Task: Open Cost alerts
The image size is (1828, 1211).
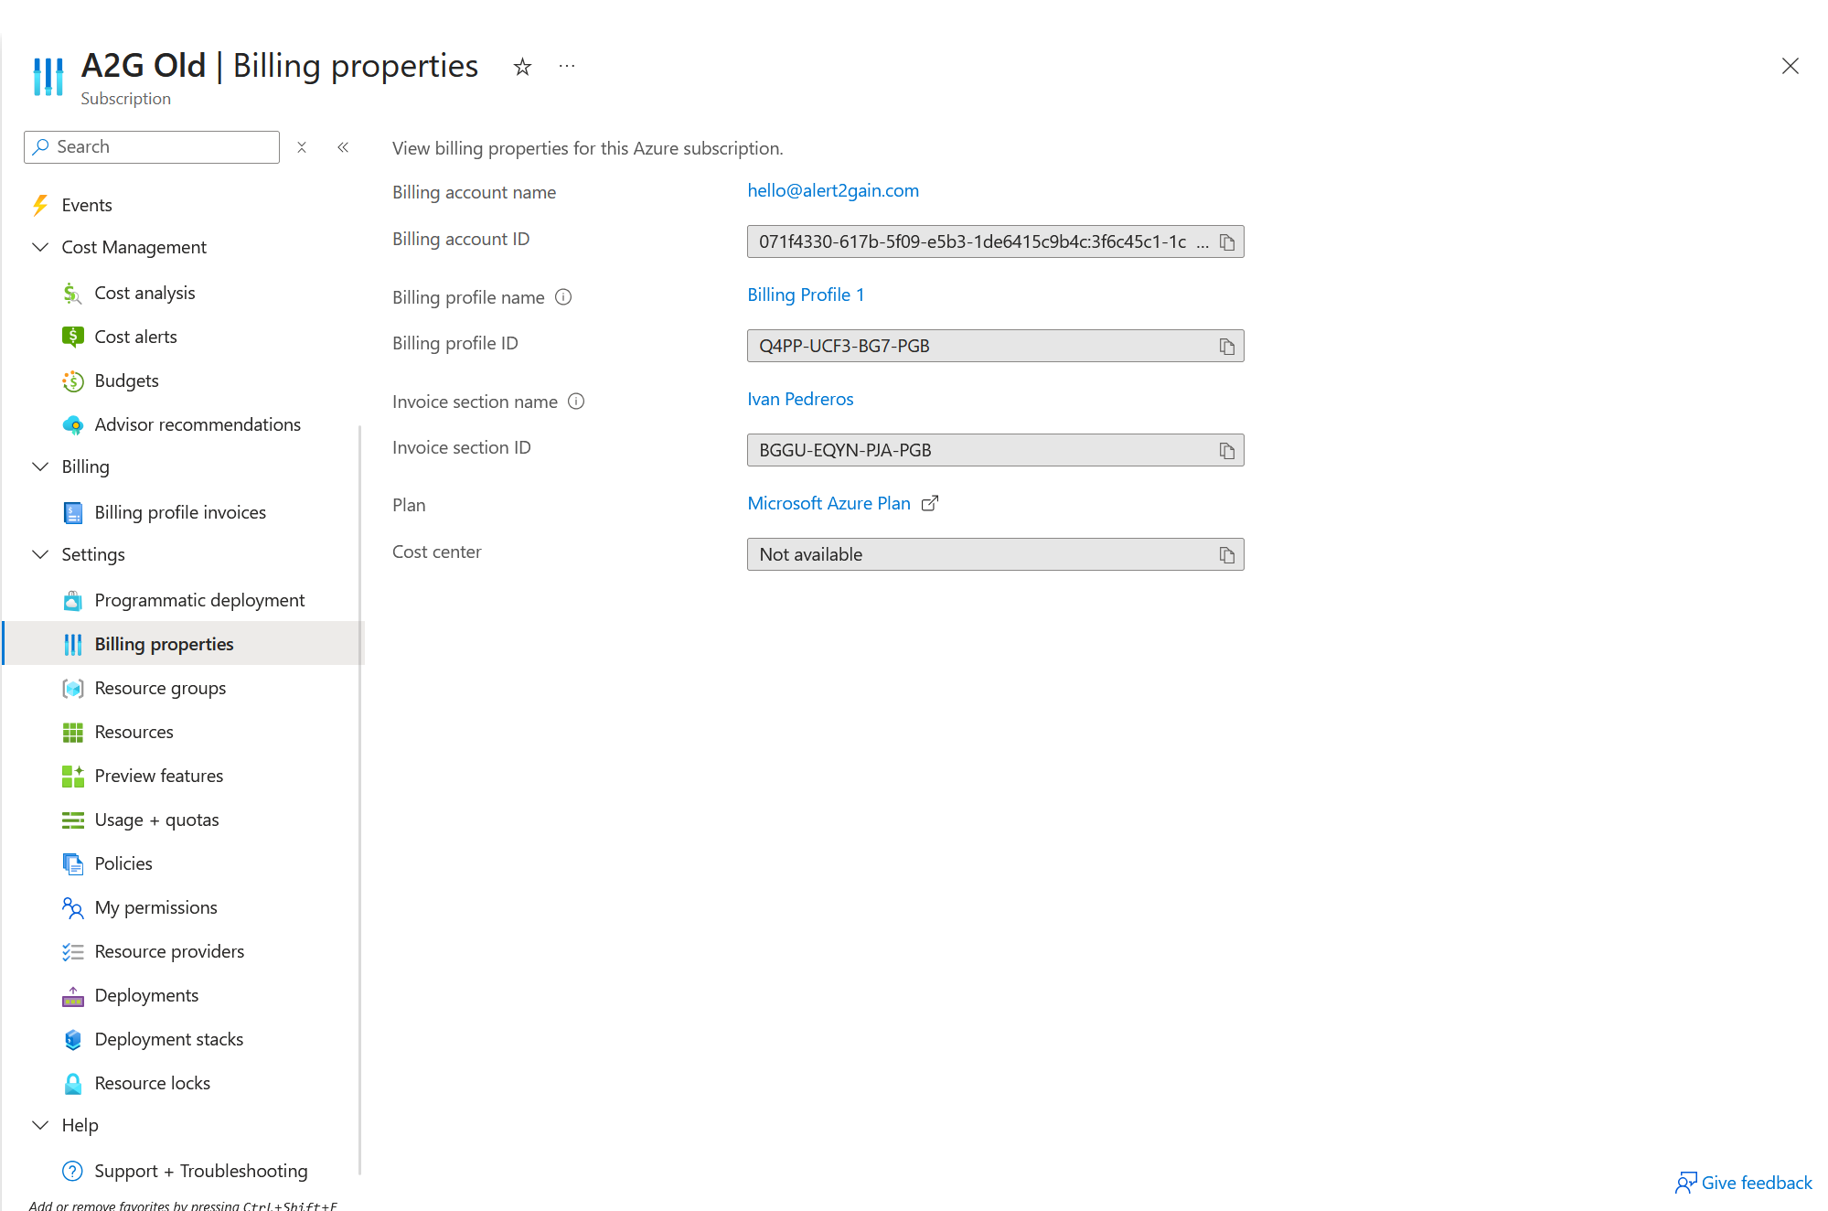Action: 135,337
